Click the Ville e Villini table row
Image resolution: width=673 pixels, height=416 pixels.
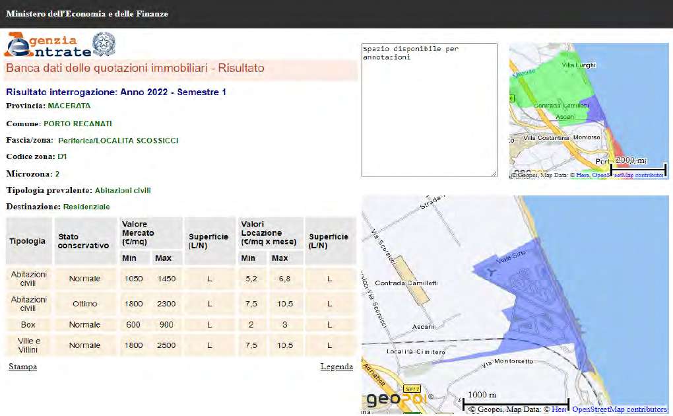pos(178,345)
